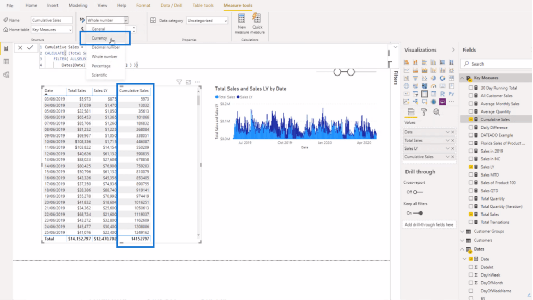This screenshot has width=533, height=300.
Task: Uncheck the Sales LY field
Action: click(471, 167)
